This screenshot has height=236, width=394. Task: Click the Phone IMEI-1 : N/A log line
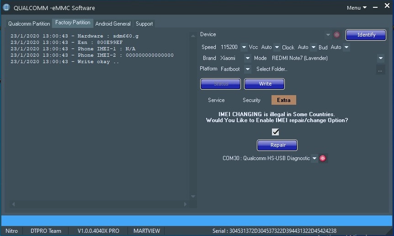(73, 49)
